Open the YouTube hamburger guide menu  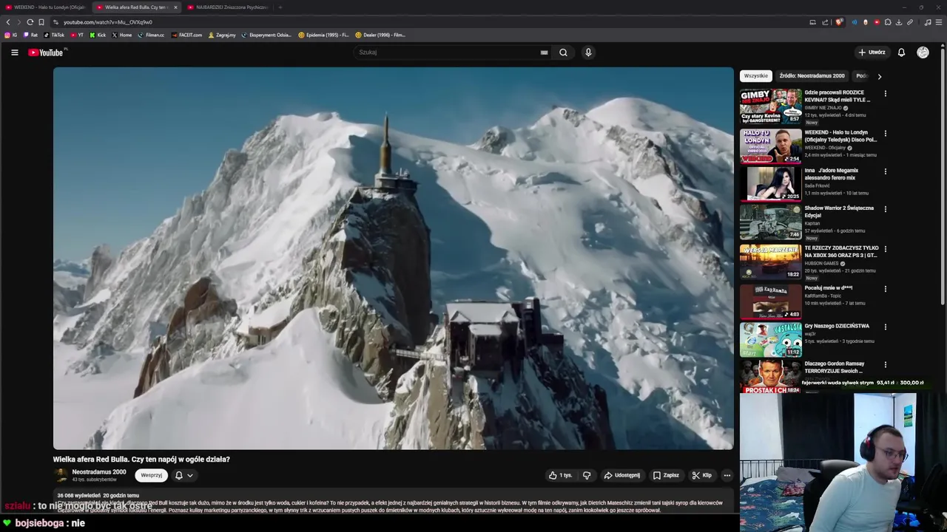tap(14, 52)
